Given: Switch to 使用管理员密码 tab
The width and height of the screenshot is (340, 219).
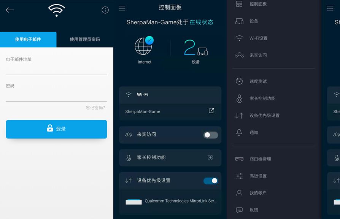Looking at the screenshot, I should tap(85, 40).
